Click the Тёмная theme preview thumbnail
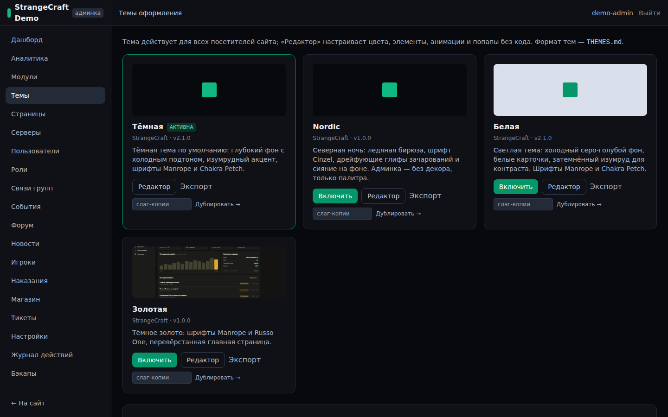The width and height of the screenshot is (668, 417). (209, 90)
